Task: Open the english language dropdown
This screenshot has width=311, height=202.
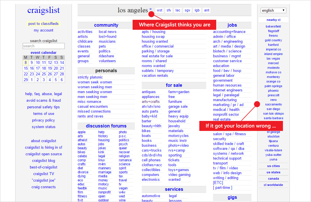Action: click(x=273, y=10)
